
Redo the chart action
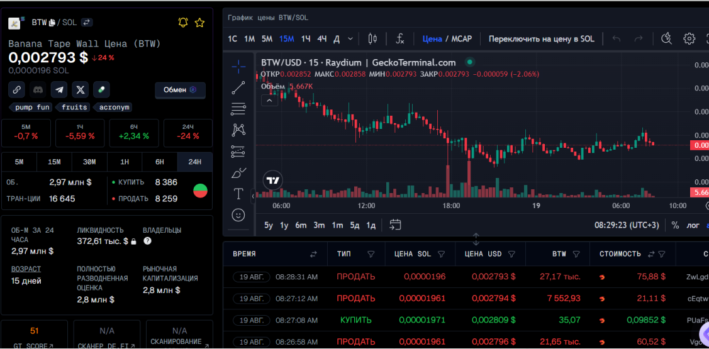[x=639, y=39]
